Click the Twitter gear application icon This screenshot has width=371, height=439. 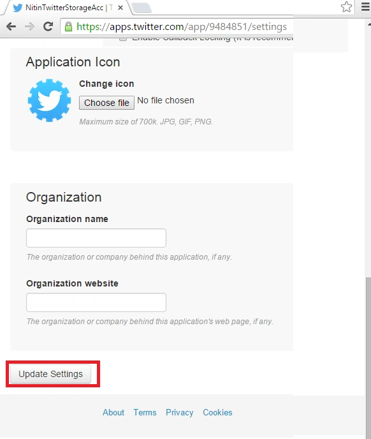[49, 100]
